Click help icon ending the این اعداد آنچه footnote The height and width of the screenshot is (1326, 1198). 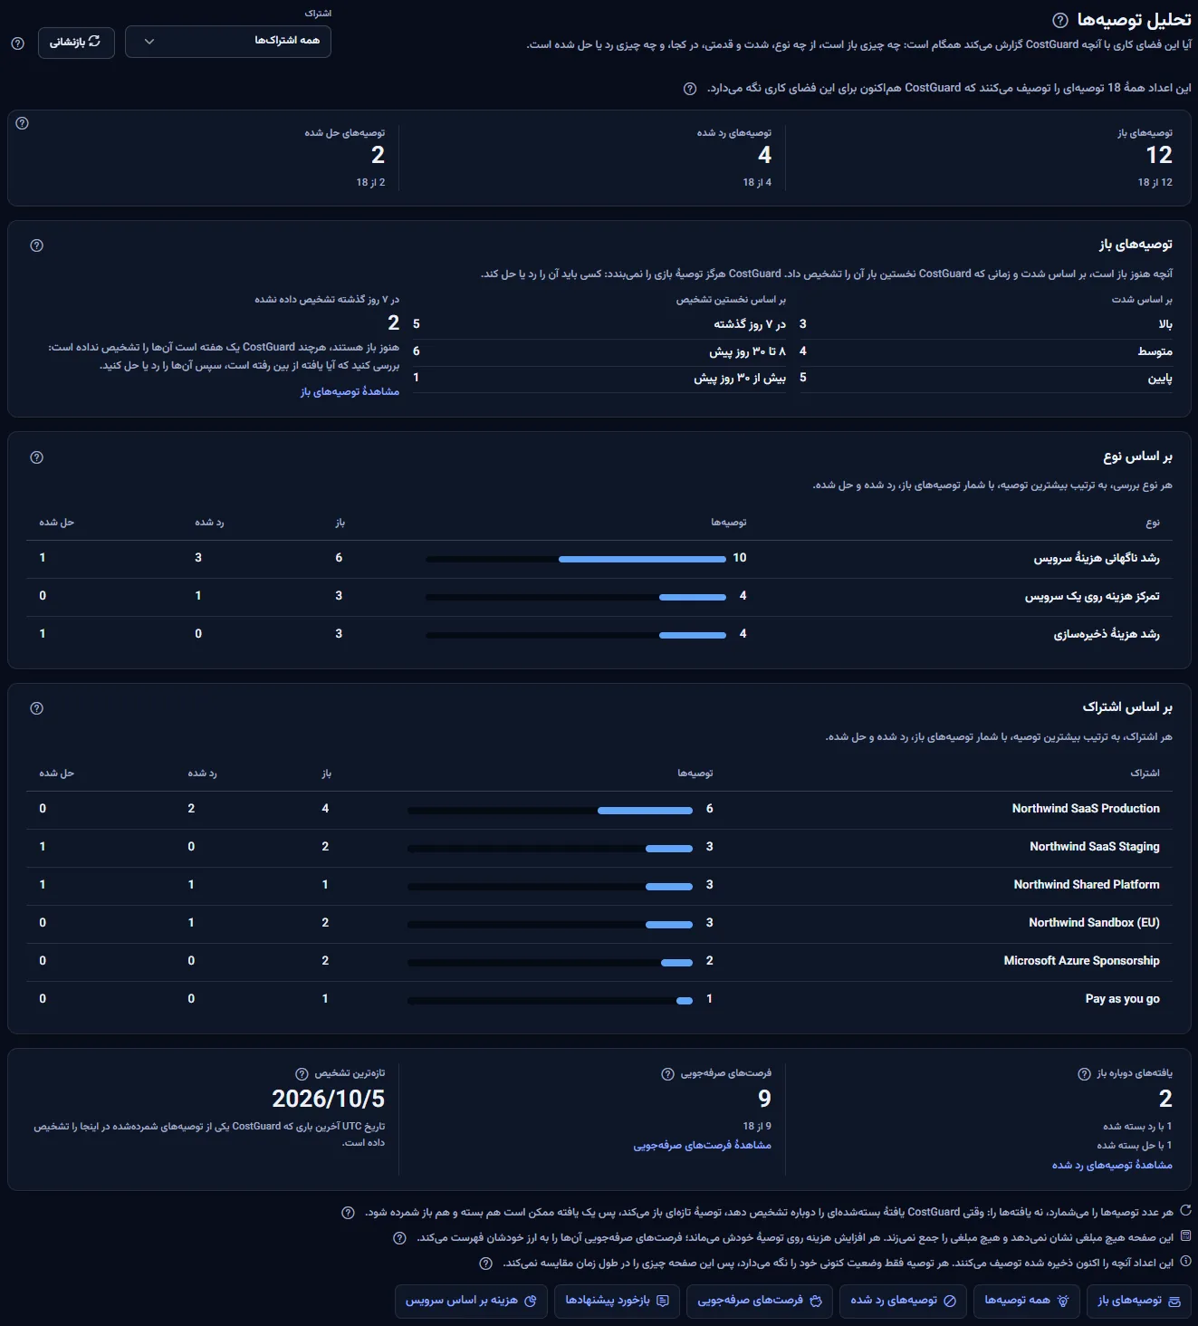tap(485, 1264)
